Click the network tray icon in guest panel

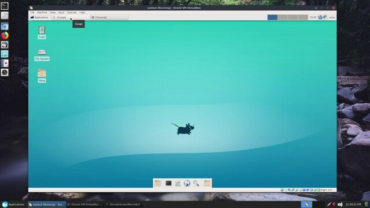(x=325, y=17)
